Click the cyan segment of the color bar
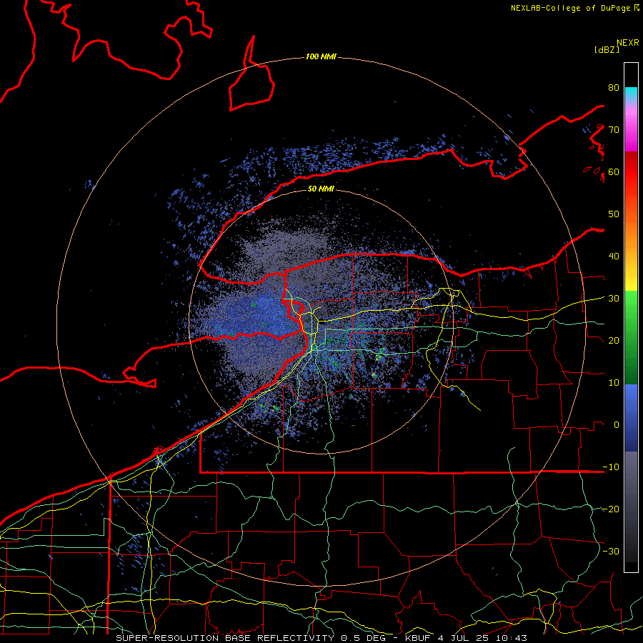Viewport: 643px width, 643px height. [x=631, y=94]
